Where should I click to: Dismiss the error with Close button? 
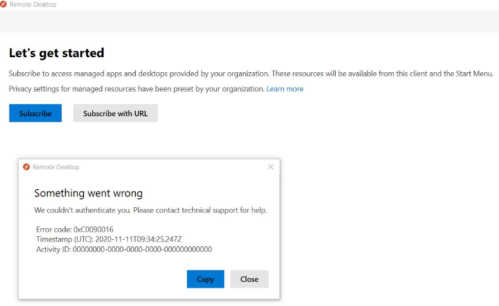249,279
